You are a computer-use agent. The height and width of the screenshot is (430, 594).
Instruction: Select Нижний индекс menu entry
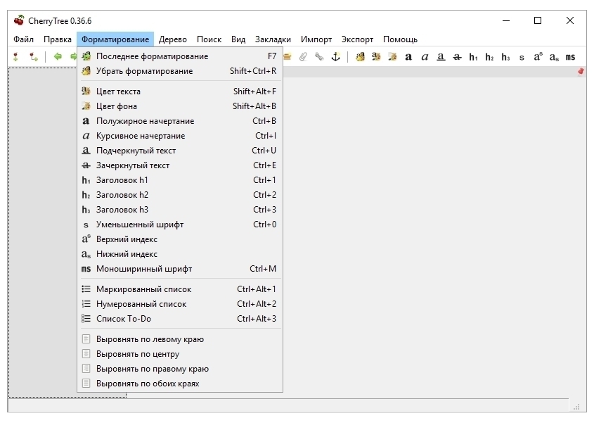click(x=179, y=254)
